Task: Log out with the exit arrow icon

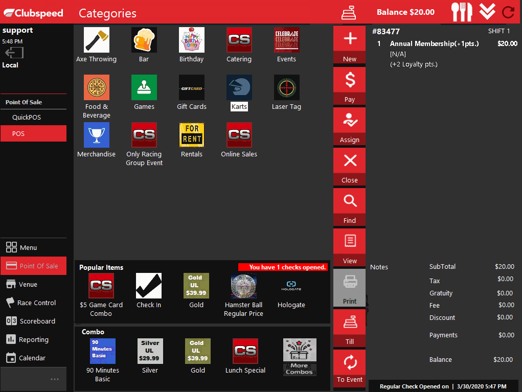Action: point(14,53)
